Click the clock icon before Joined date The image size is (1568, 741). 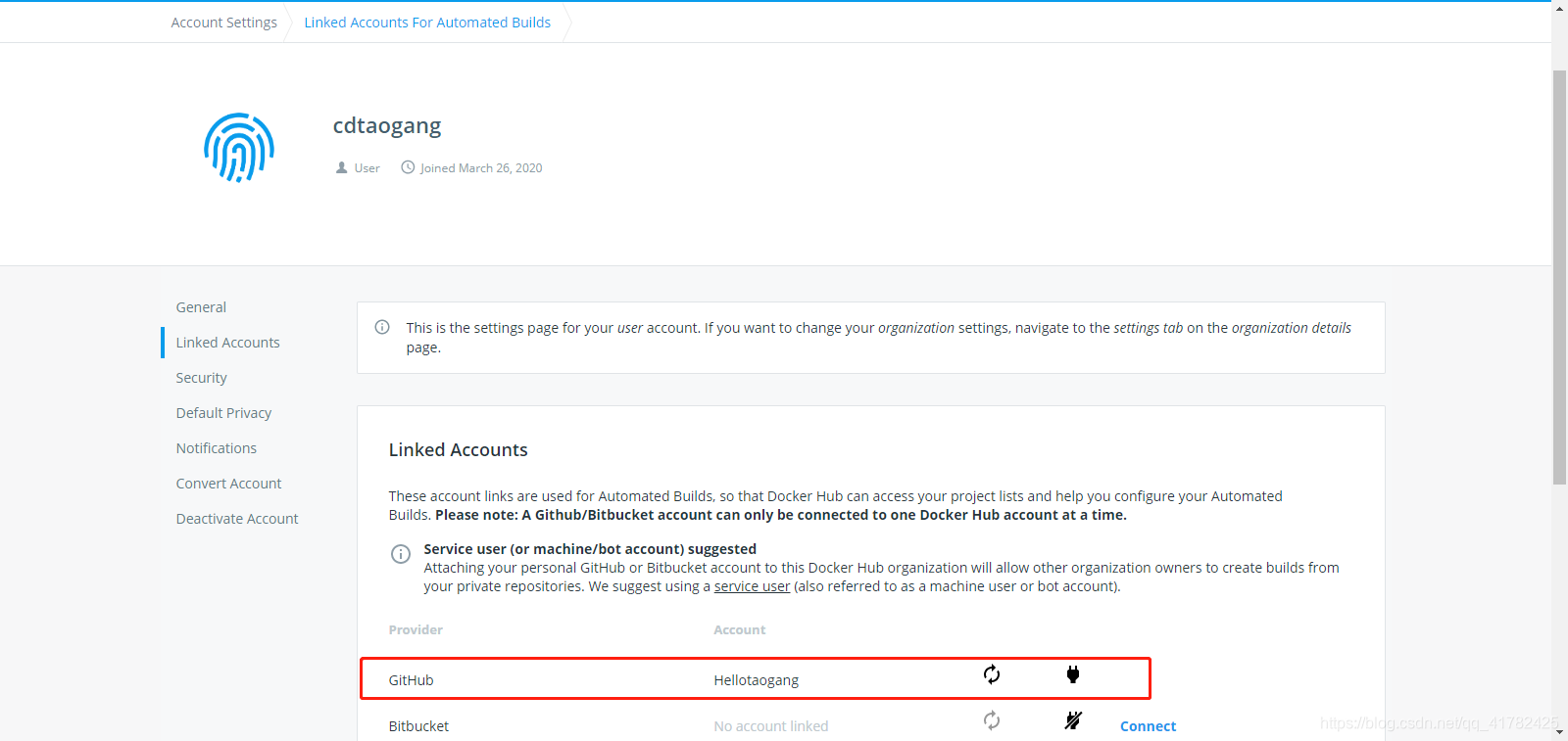[408, 167]
